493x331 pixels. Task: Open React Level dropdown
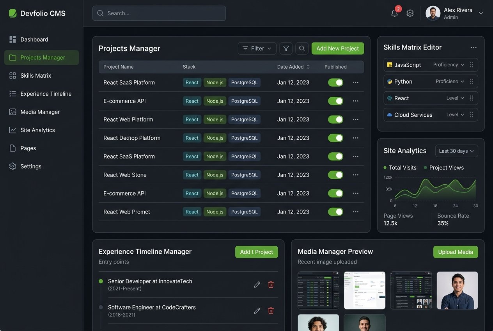[456, 98]
